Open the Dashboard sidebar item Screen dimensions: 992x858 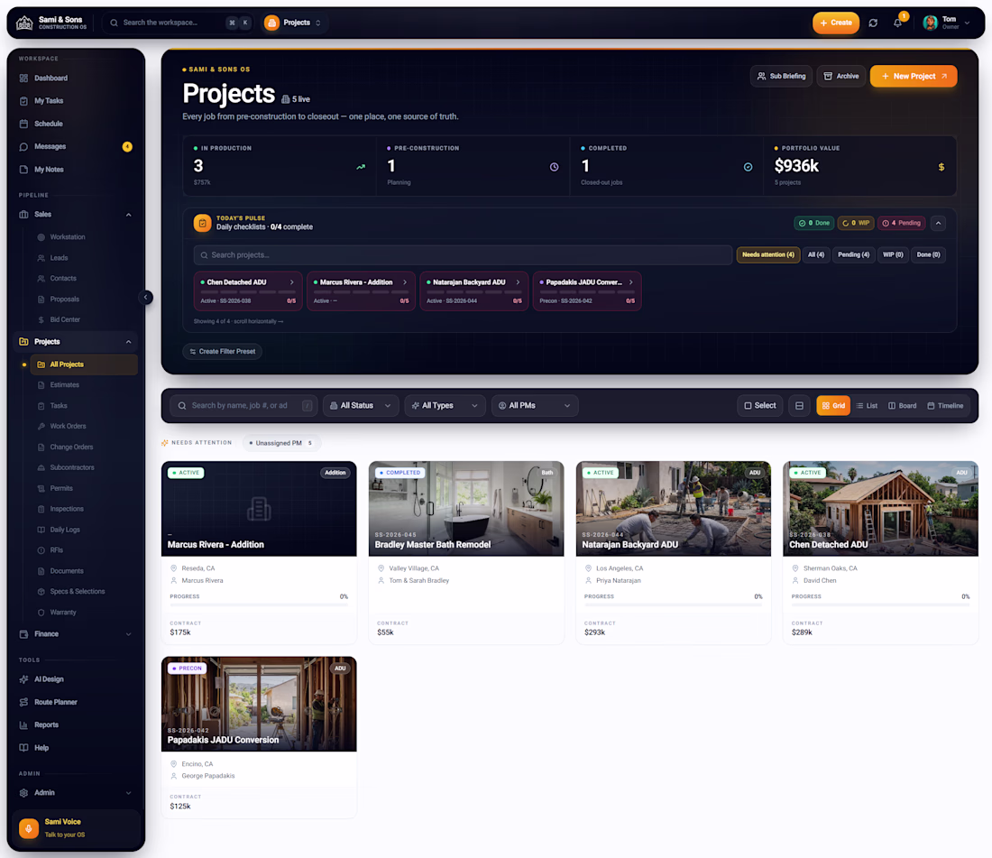(76, 78)
